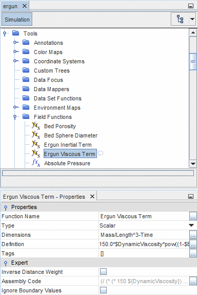Click the comment bubble beside Ergun Viscous Term
Image resolution: width=198 pixels, height=295 pixels.
101,153
